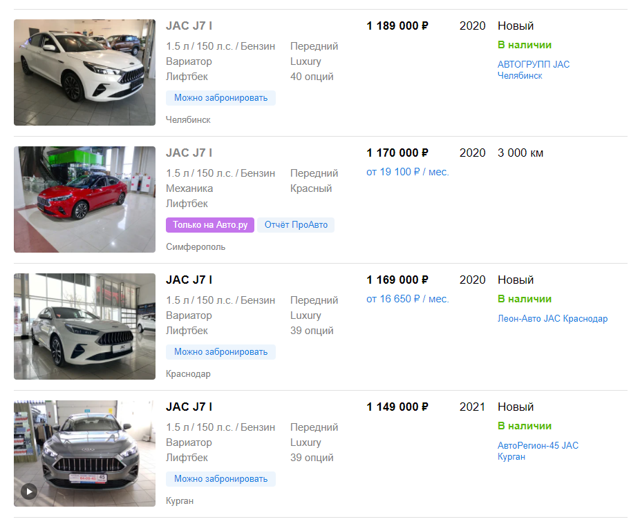Open the dealer link Леон-Авто JAC Краснодар
The width and height of the screenshot is (640, 526).
click(x=552, y=318)
